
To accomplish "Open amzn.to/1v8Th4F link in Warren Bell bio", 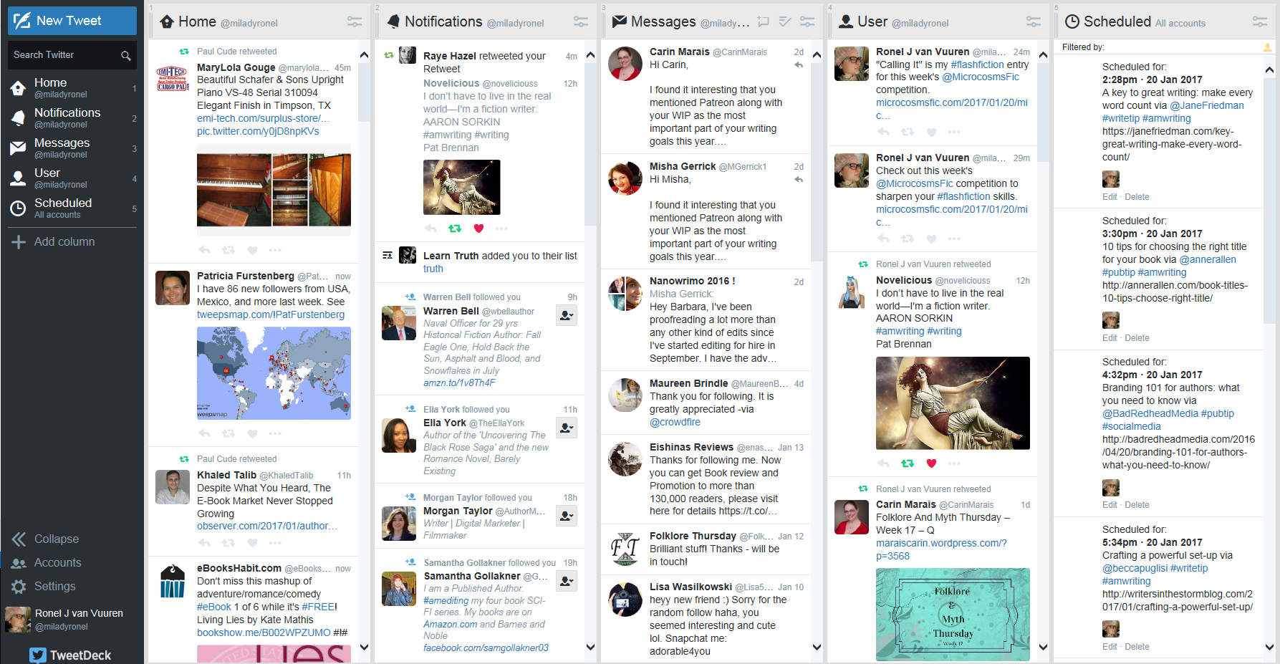I will [459, 383].
